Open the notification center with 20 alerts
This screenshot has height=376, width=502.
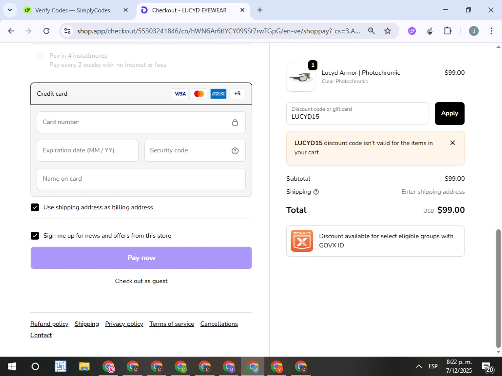point(488,367)
